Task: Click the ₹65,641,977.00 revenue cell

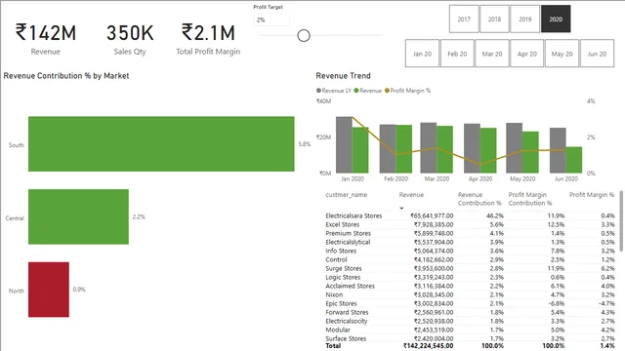Action: (x=432, y=215)
